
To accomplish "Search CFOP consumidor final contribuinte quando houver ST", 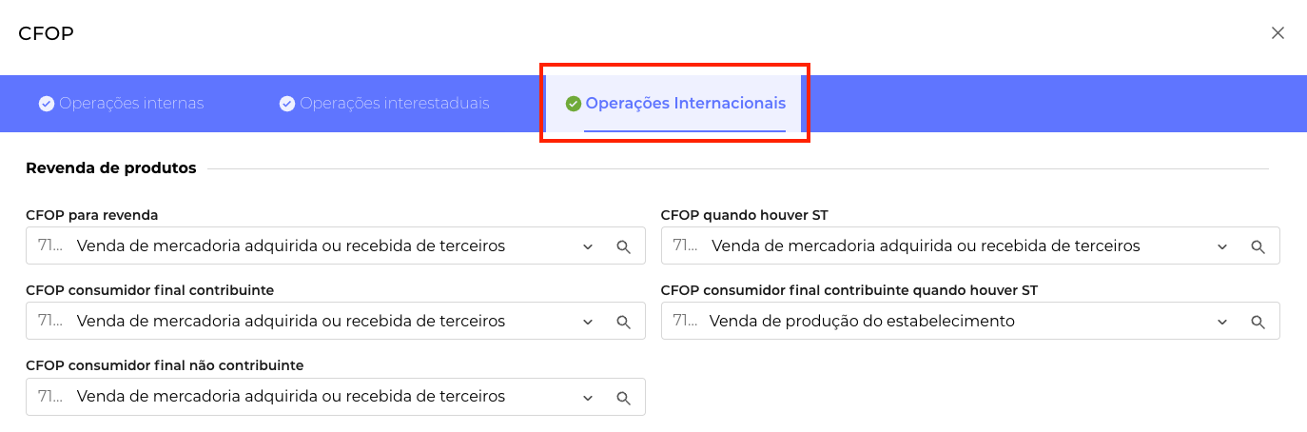I will [1258, 322].
